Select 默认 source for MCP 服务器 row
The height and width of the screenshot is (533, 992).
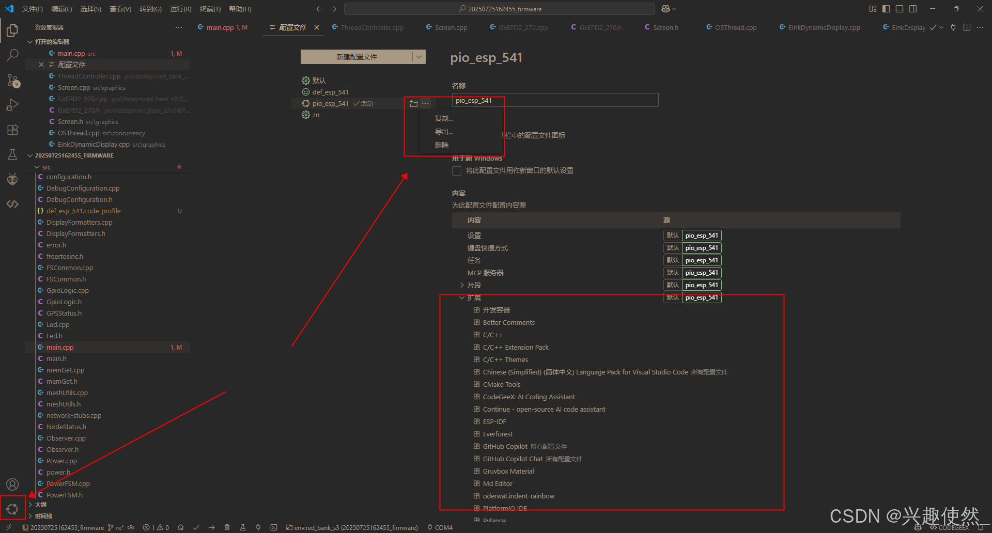(673, 273)
